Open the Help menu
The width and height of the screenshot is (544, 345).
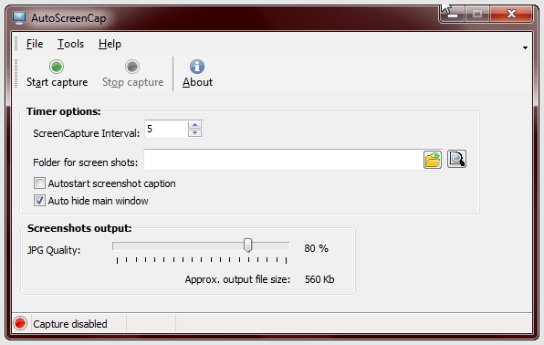tap(110, 44)
